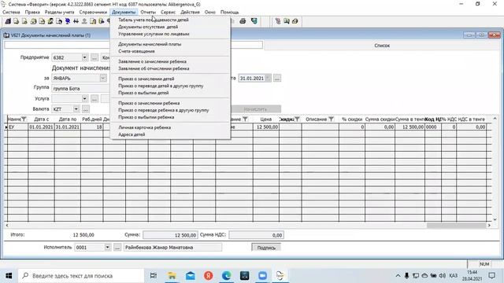Image resolution: width=504 pixels, height=283 pixels.
Task: Click the filter icon on Наим column header
Action: tap(24, 119)
